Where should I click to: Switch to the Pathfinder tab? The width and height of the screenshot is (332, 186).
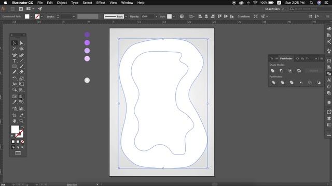(286, 58)
